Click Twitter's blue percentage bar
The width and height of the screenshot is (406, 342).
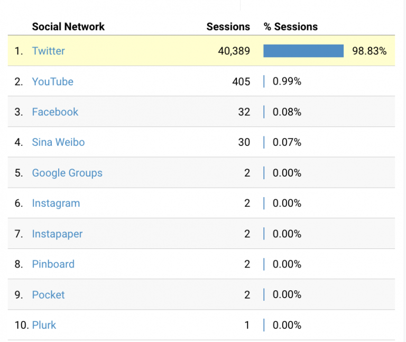[303, 51]
